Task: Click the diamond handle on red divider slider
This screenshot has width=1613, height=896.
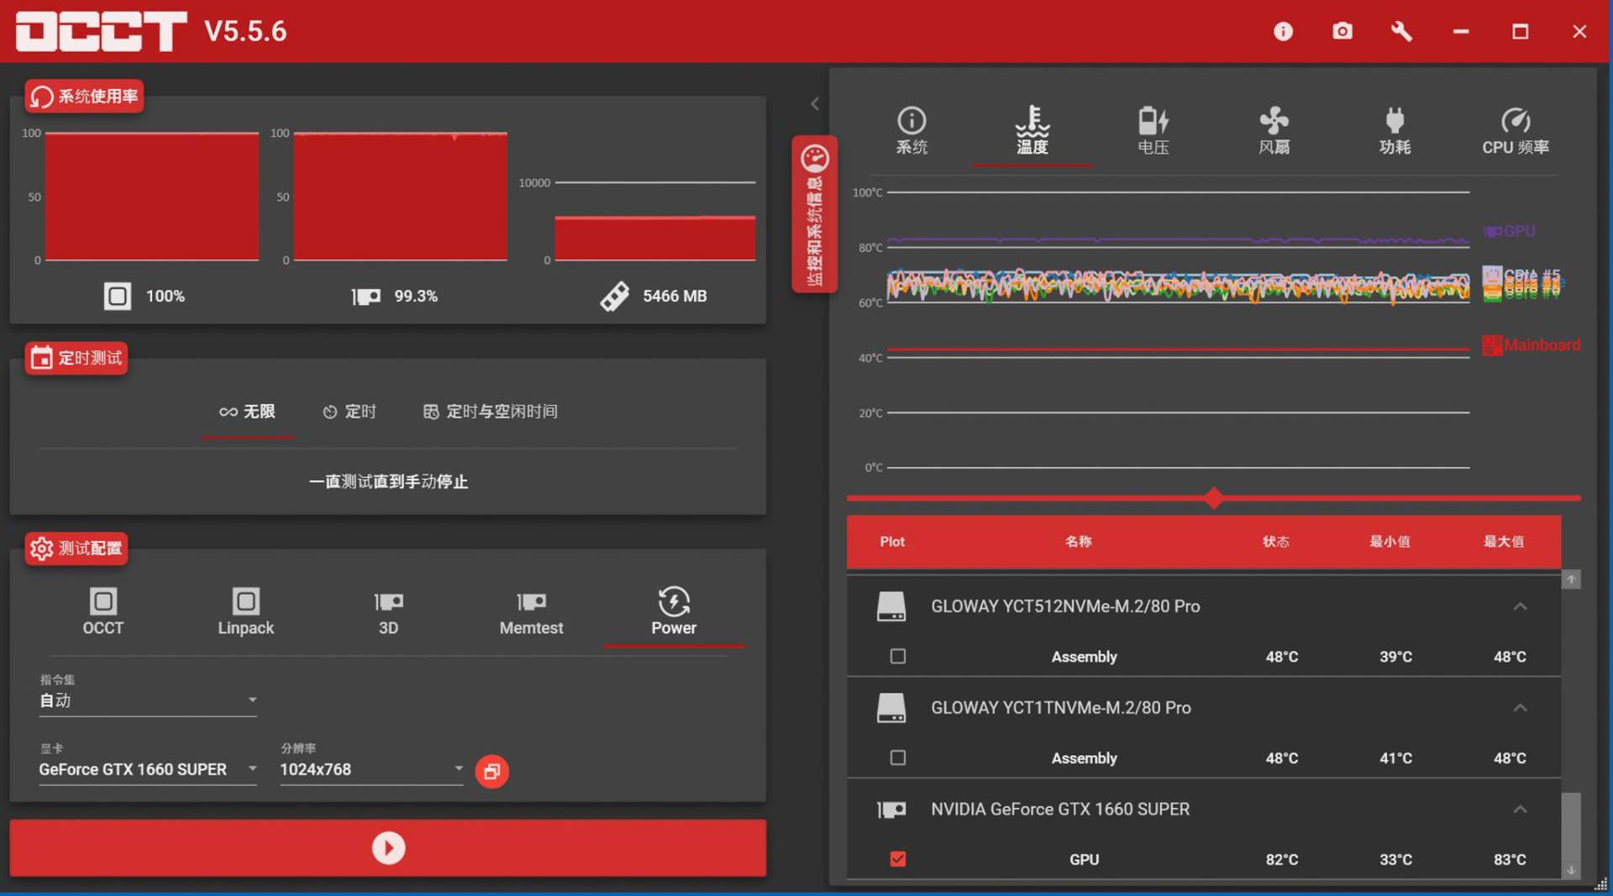Action: click(1213, 498)
